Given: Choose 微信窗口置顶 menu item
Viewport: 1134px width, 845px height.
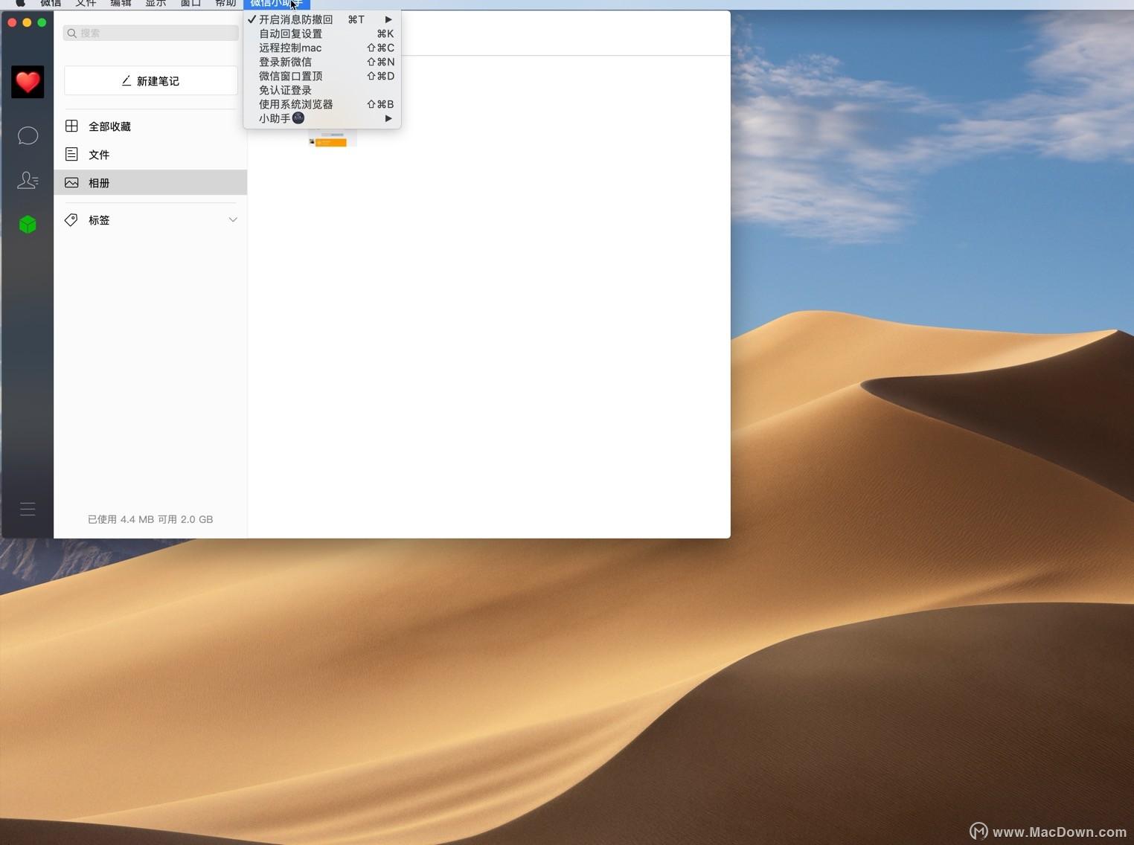Looking at the screenshot, I should coord(322,76).
